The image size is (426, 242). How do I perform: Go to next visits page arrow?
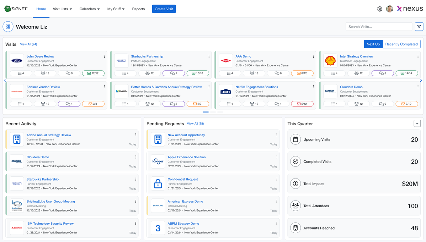point(421,80)
